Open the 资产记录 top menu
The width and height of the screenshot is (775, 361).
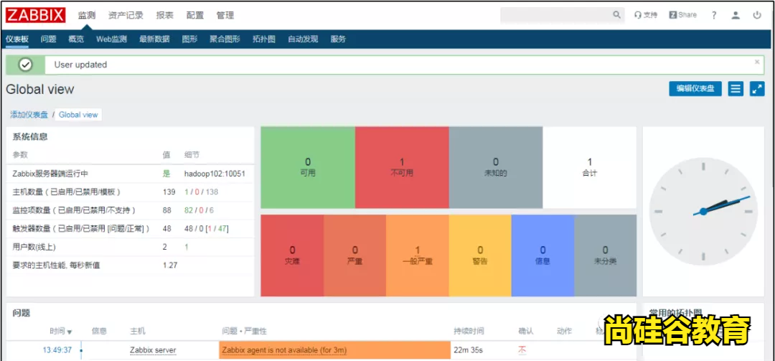click(126, 15)
